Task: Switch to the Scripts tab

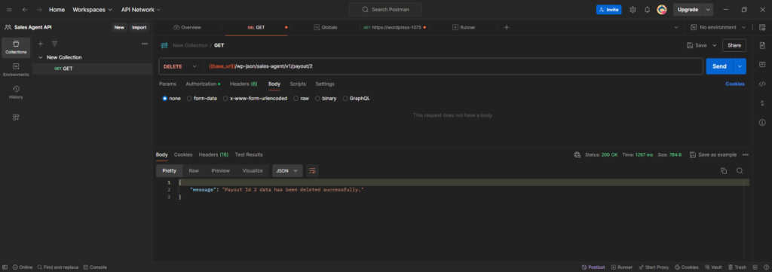Action: pyautogui.click(x=298, y=84)
